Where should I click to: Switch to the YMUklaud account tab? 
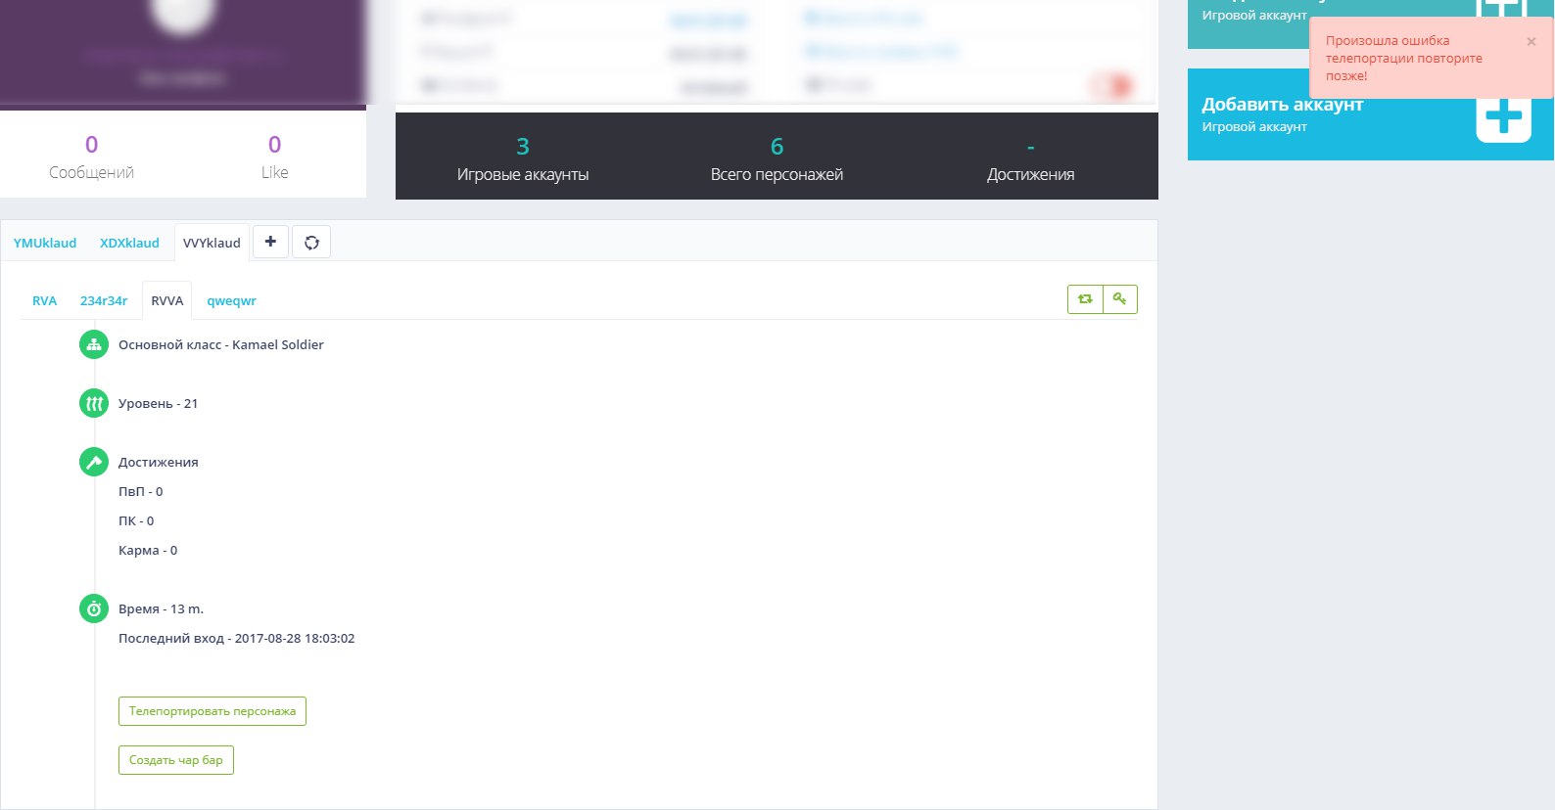(x=45, y=243)
